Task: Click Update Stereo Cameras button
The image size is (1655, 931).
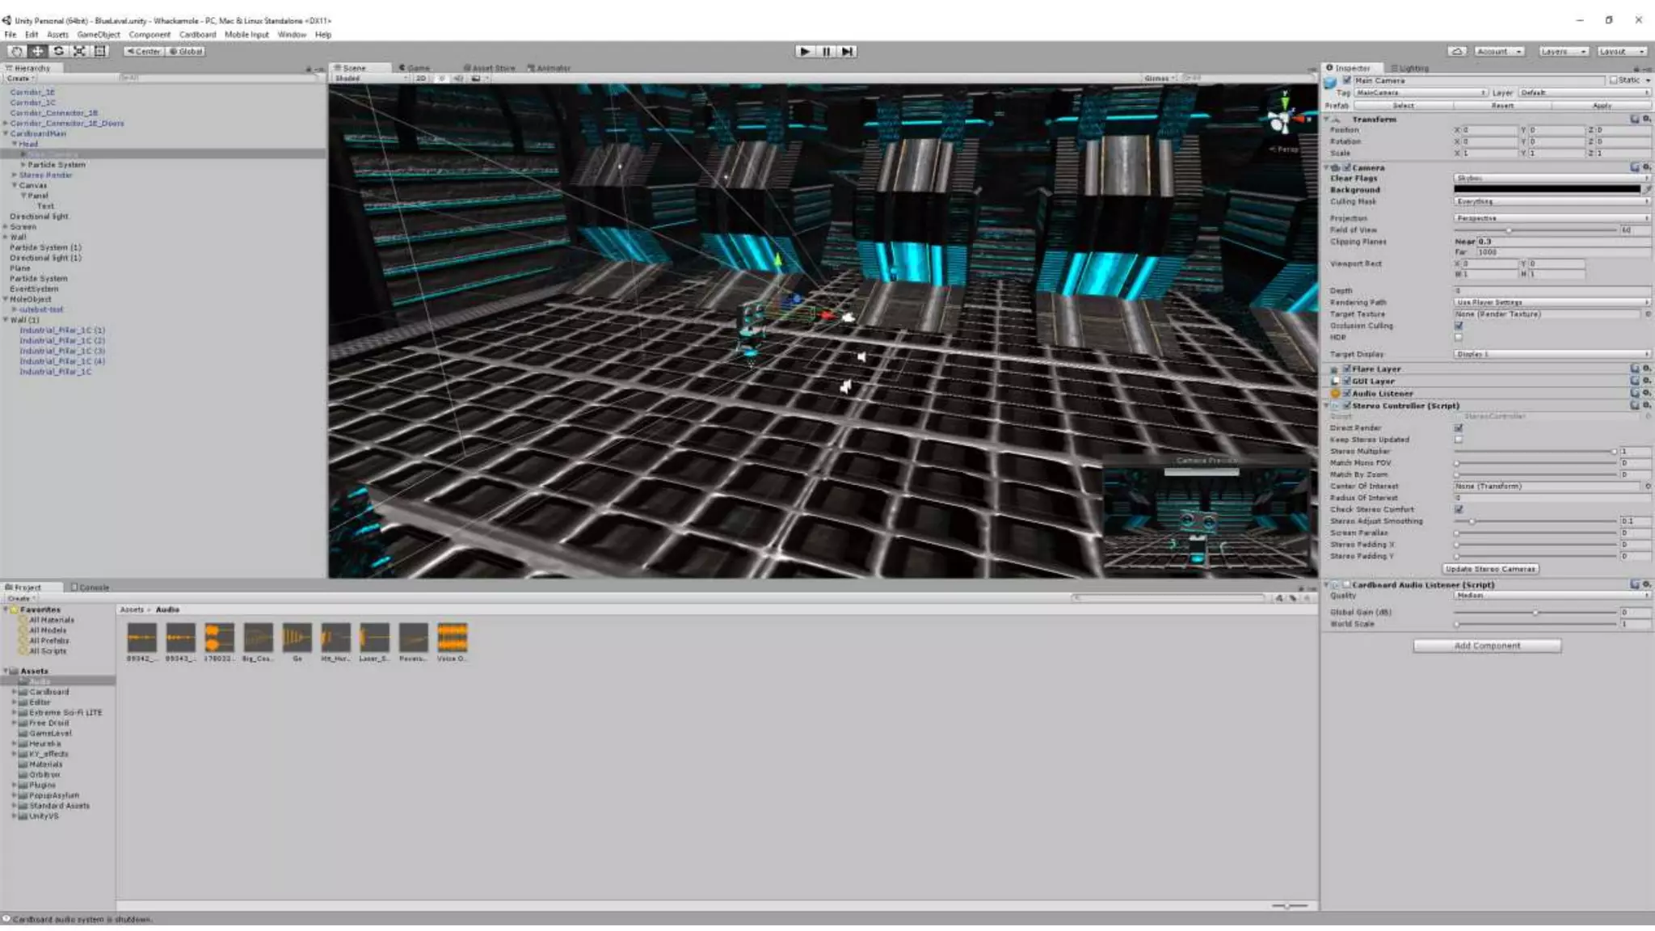Action: click(x=1489, y=569)
